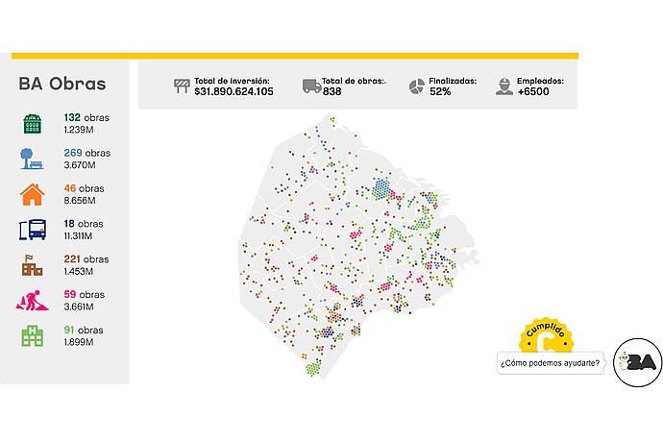Viewport: 663px width, 442px height.
Task: Click the '91 obras' label
Action: point(84,330)
